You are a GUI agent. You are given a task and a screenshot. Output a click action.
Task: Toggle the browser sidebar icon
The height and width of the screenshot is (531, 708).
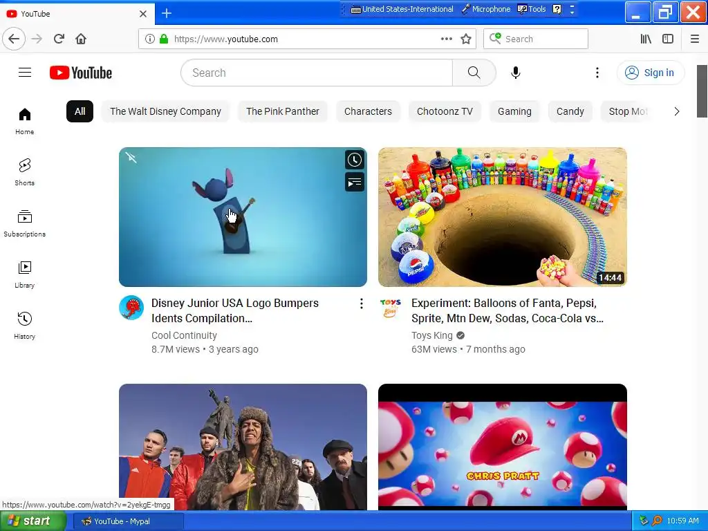tap(668, 39)
